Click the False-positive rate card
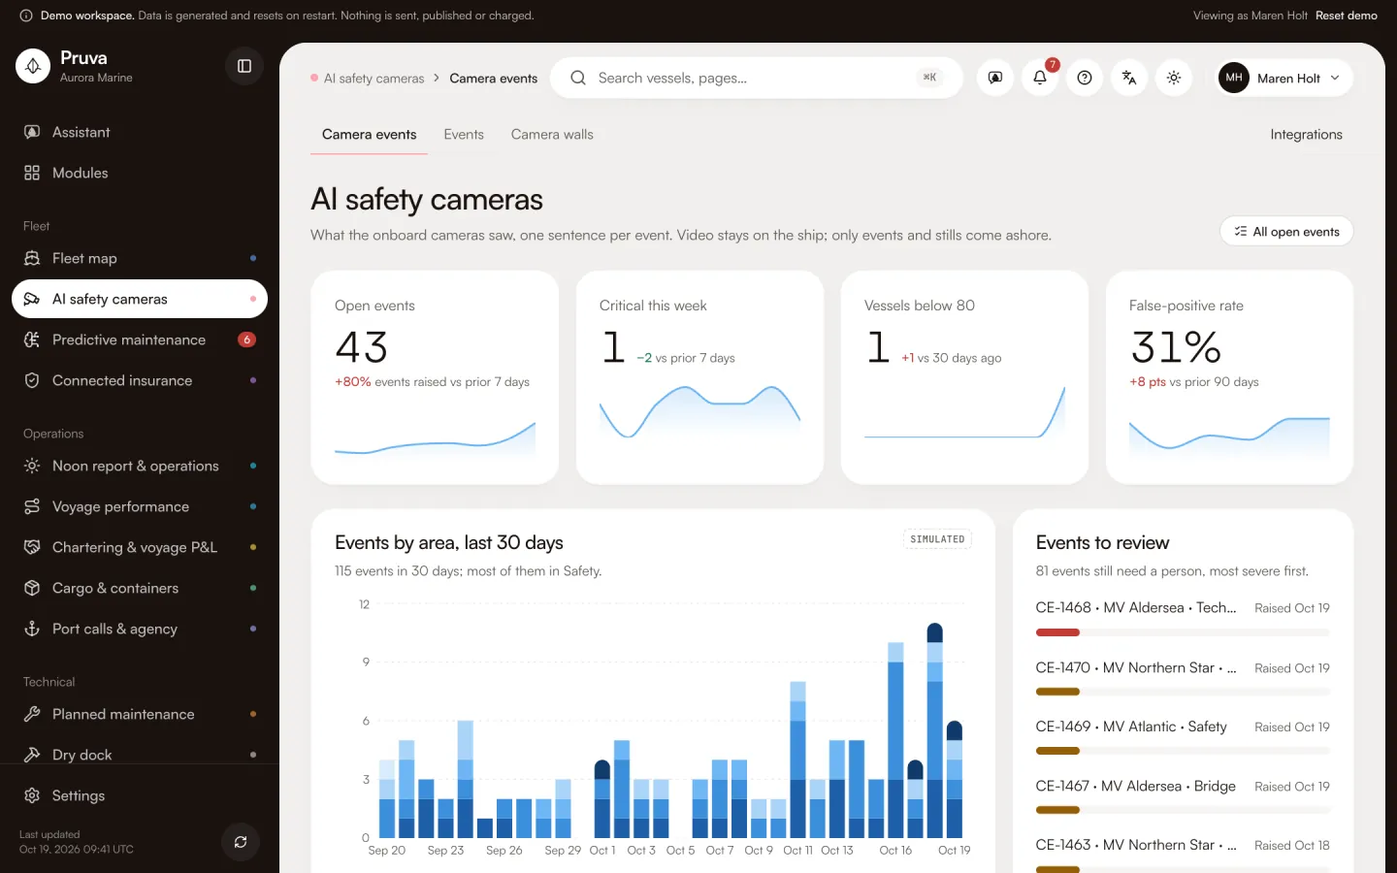1397x873 pixels. click(1229, 377)
